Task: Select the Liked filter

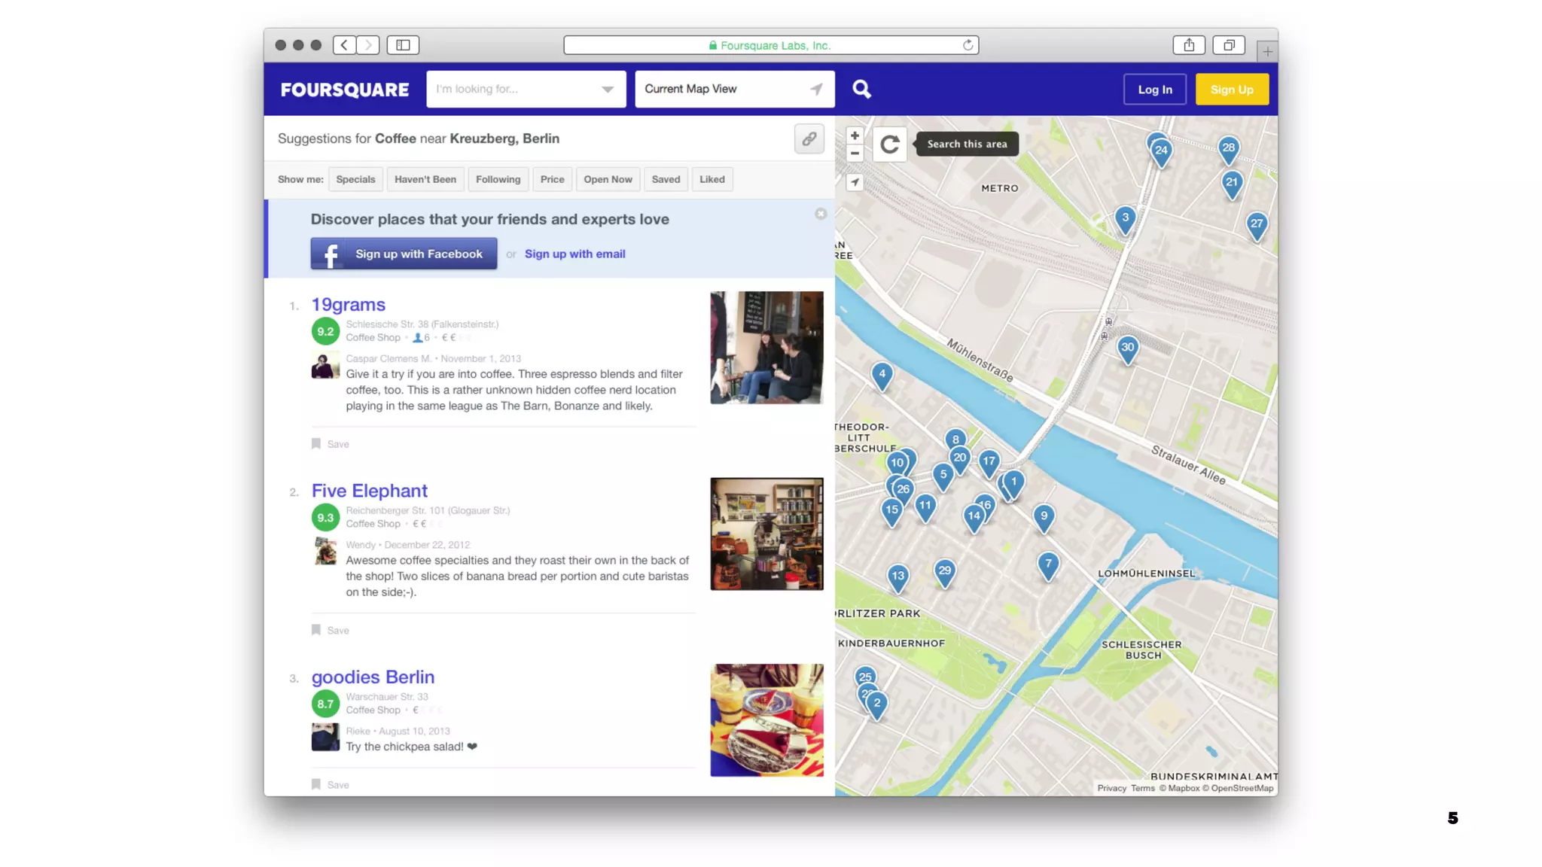Action: pyautogui.click(x=712, y=180)
